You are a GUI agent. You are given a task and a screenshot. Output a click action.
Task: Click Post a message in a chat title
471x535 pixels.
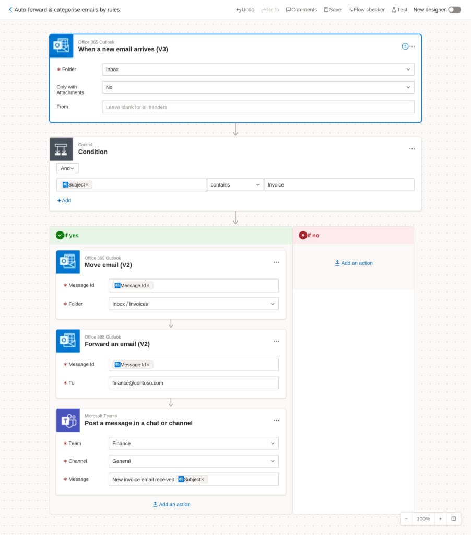tap(138, 423)
